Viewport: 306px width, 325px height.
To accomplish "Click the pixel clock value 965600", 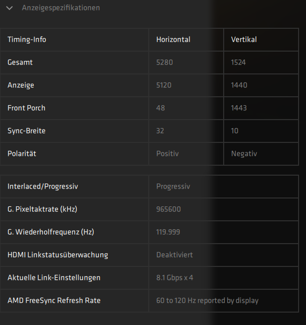I will coord(169,209).
